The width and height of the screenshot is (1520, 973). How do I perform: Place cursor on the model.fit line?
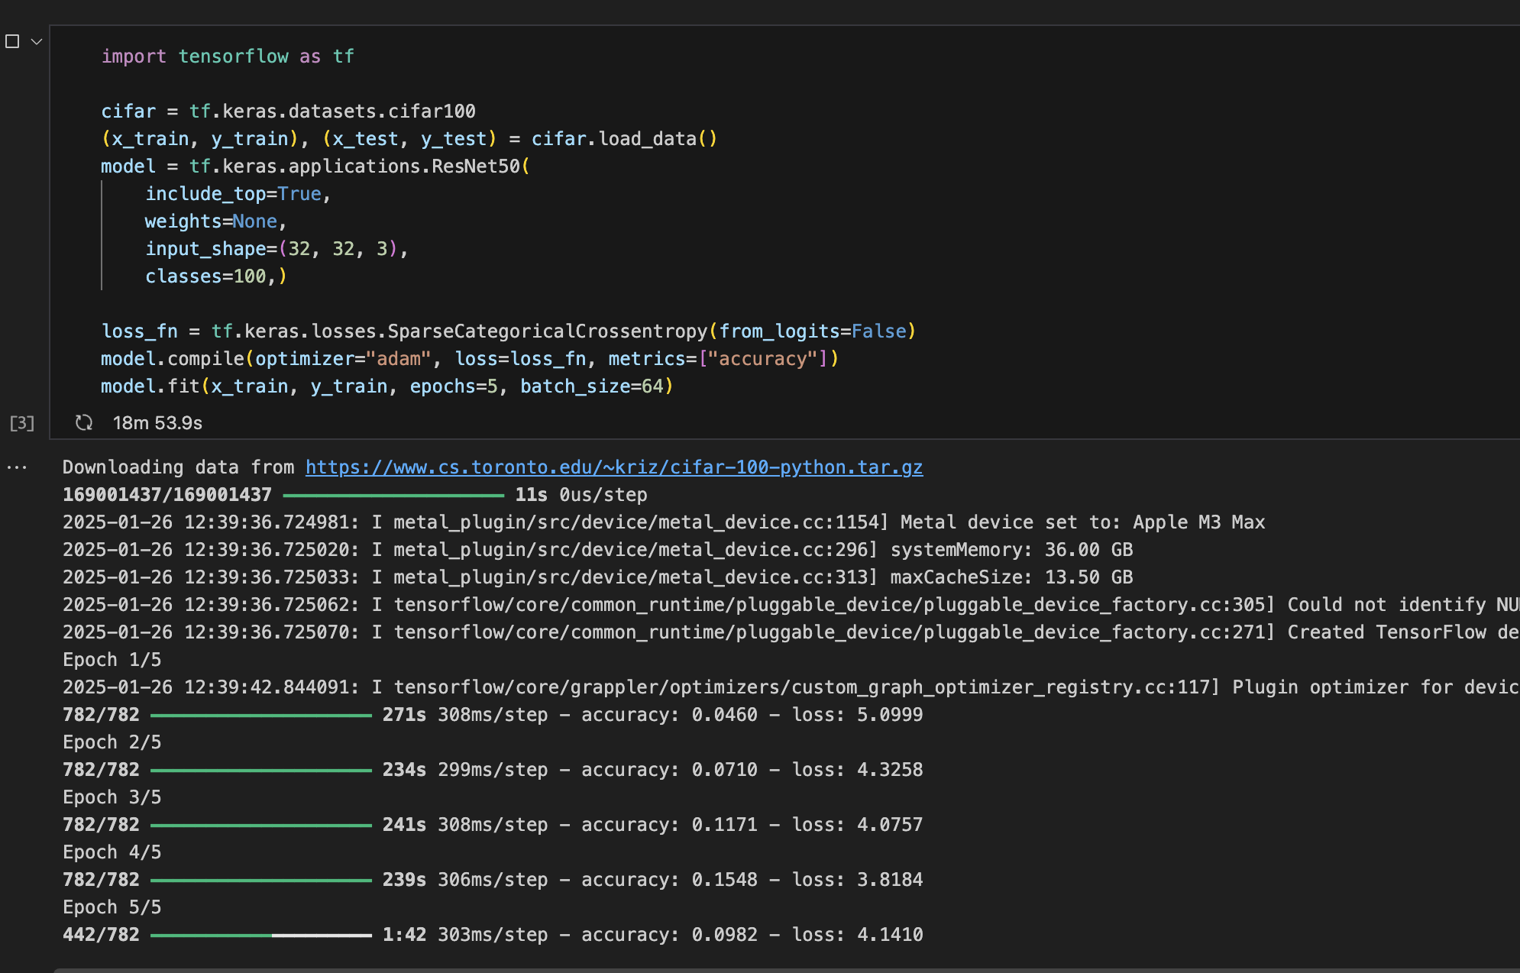tap(386, 386)
